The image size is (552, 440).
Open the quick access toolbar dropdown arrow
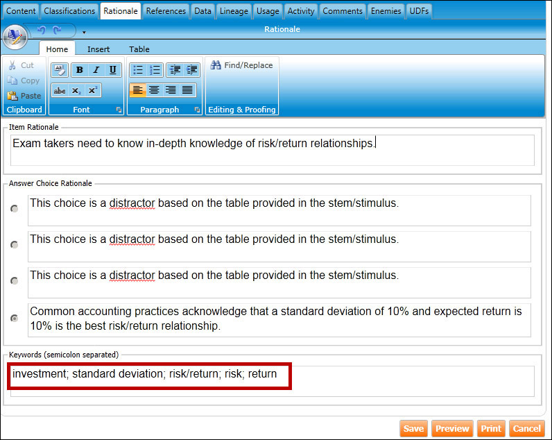click(x=84, y=32)
